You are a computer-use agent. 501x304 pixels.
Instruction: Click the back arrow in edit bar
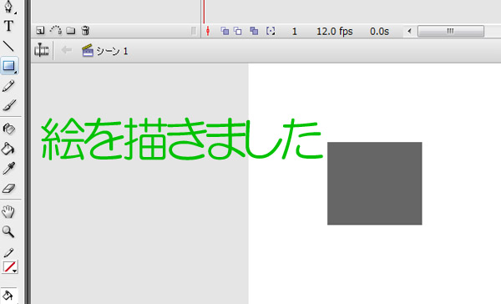pyautogui.click(x=67, y=50)
